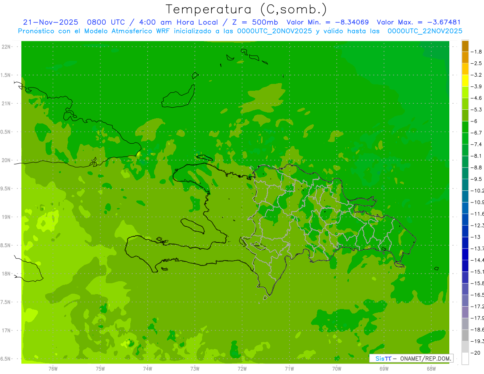Click the '-3.9' colorbar value

tap(476, 86)
